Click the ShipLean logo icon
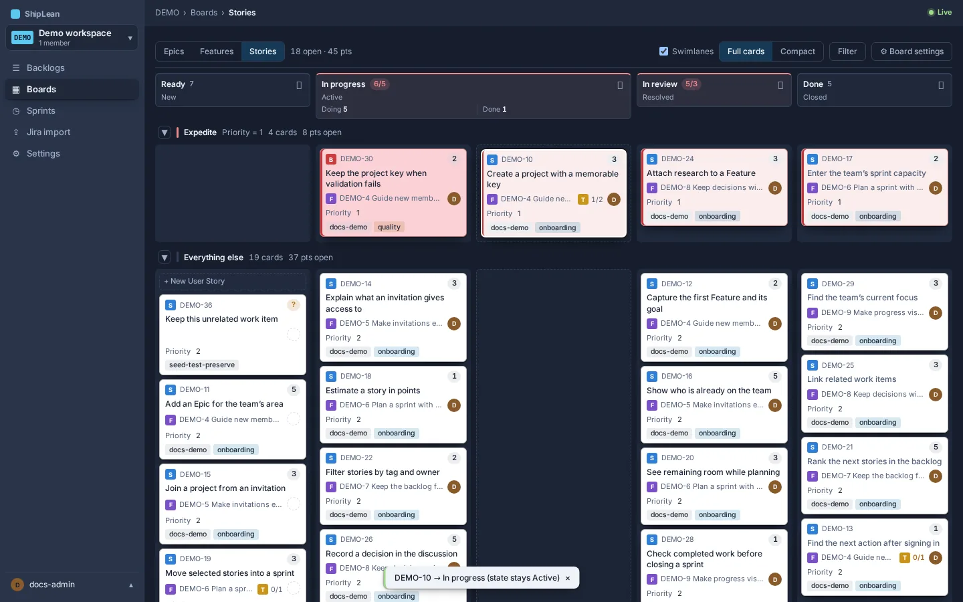This screenshot has height=602, width=963. pyautogui.click(x=15, y=14)
